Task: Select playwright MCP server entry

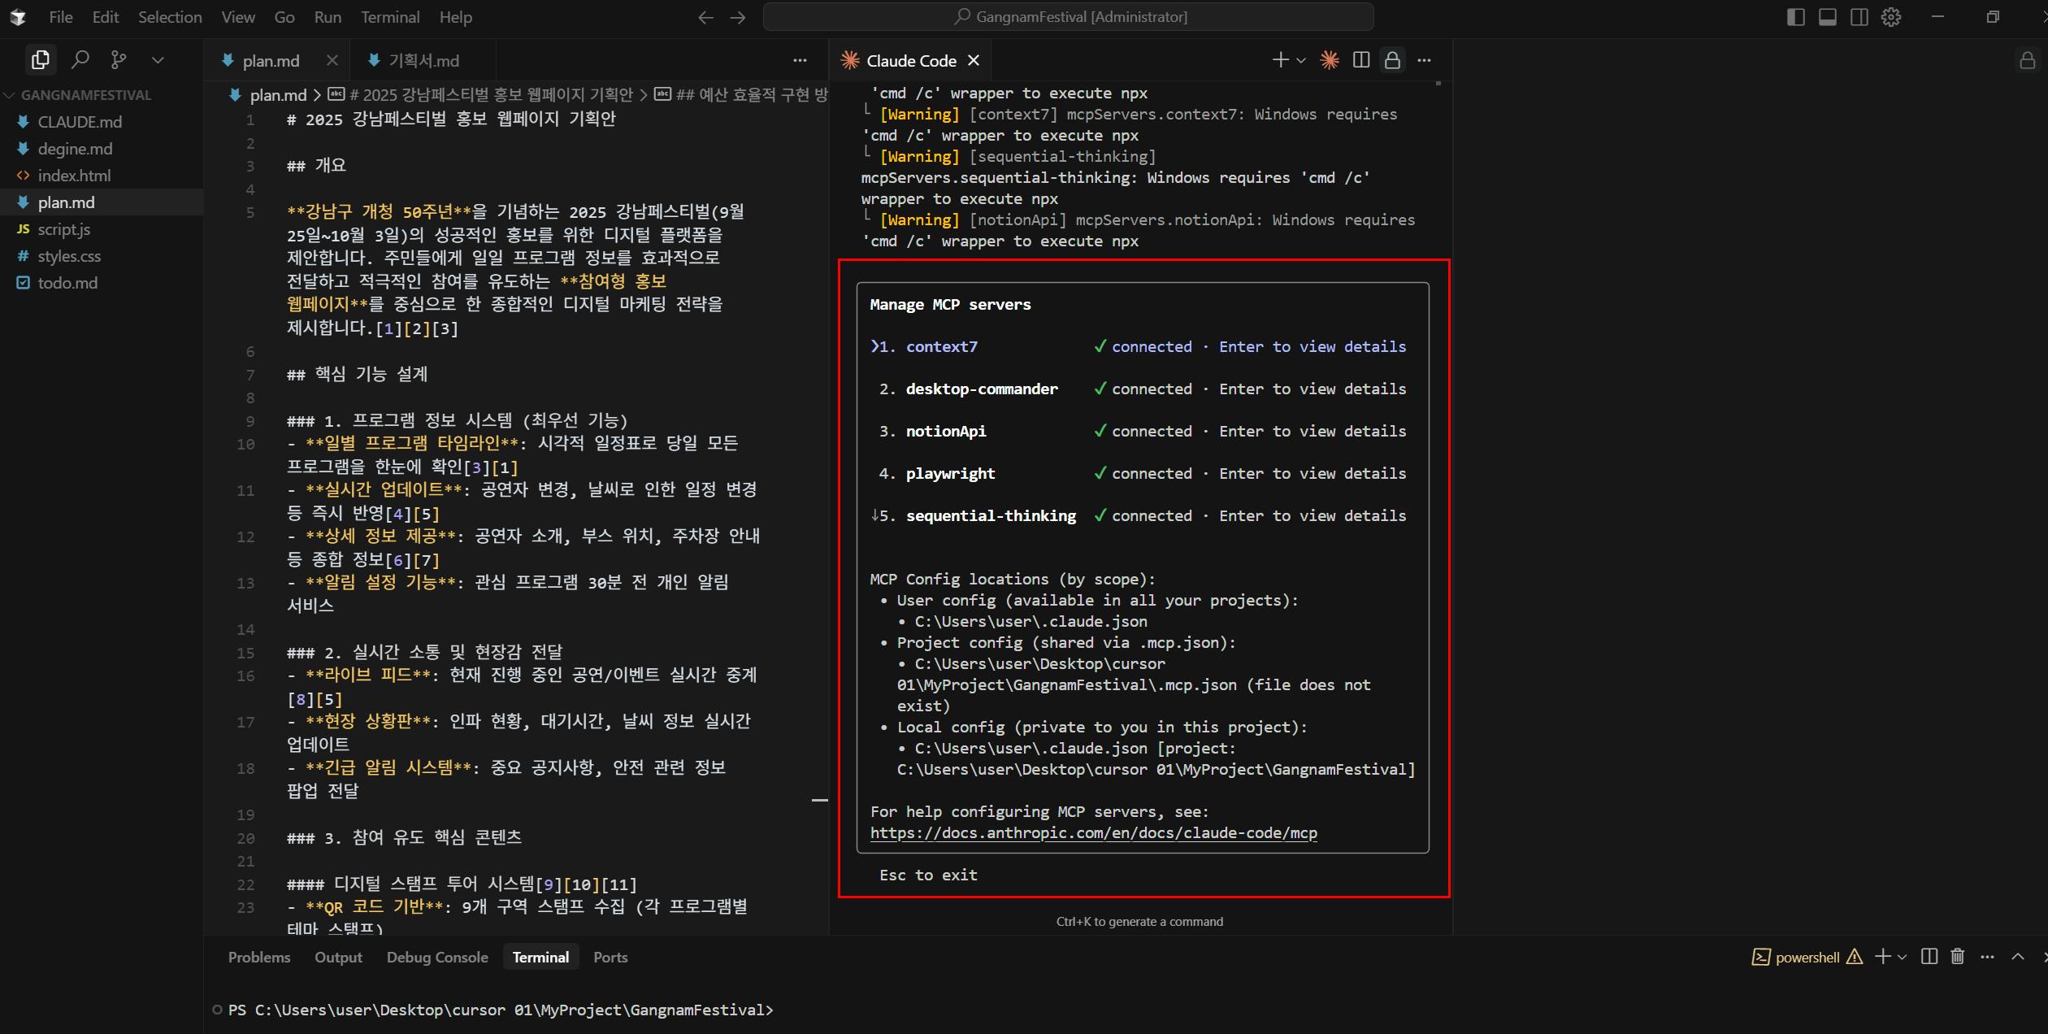Action: [1138, 473]
